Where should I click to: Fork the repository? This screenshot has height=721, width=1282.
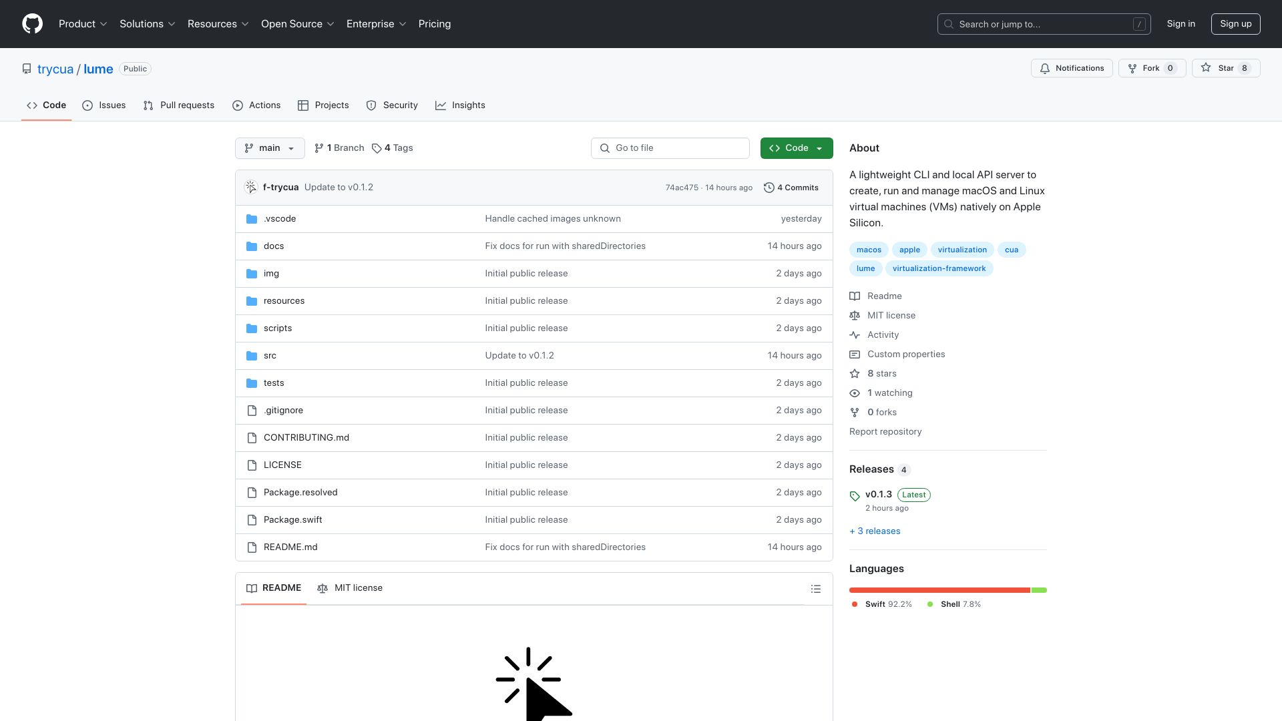click(x=1152, y=68)
